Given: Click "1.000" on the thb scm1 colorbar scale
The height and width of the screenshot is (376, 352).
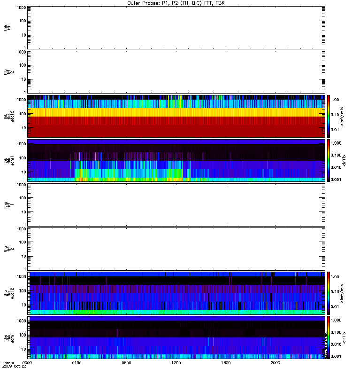Looking at the screenshot, I should coord(336,143).
